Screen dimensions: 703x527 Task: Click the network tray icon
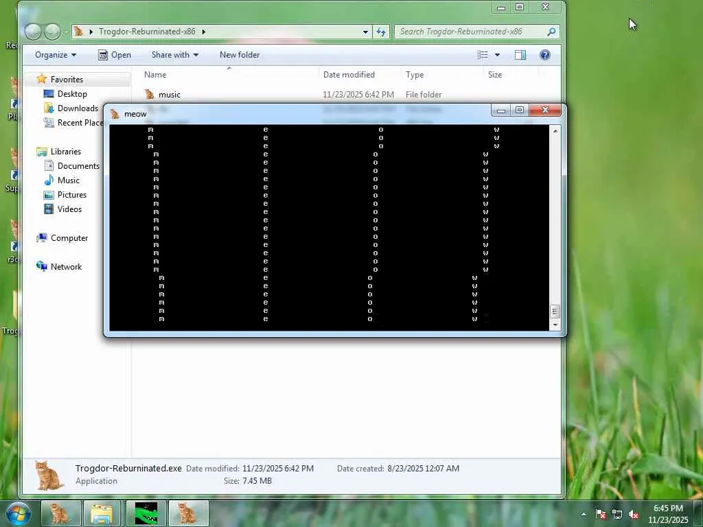pyautogui.click(x=617, y=514)
